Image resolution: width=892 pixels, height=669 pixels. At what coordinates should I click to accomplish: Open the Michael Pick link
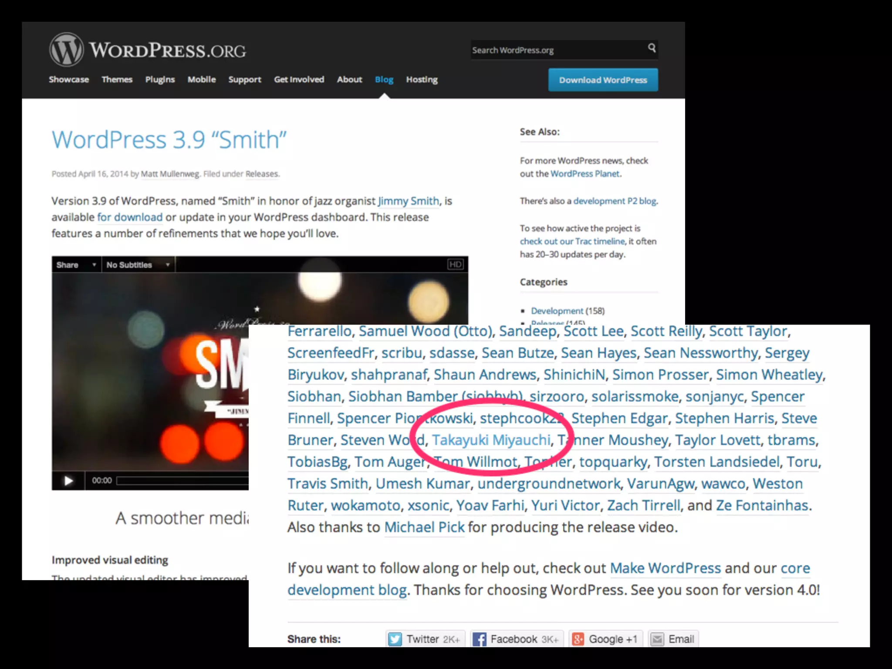[x=424, y=527]
